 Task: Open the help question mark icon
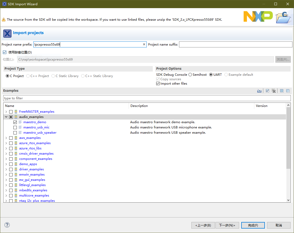7,225
